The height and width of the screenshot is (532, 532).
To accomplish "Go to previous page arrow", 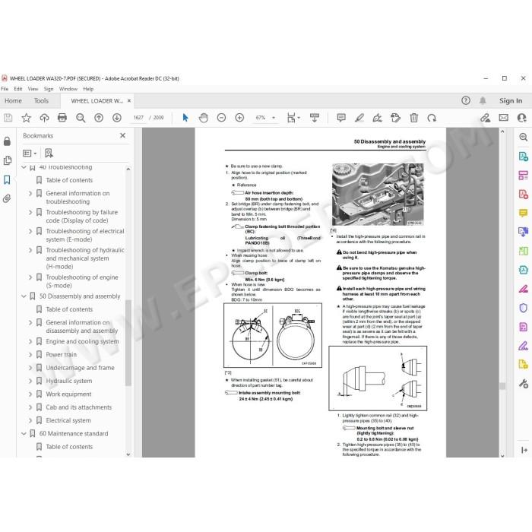I will tap(99, 118).
